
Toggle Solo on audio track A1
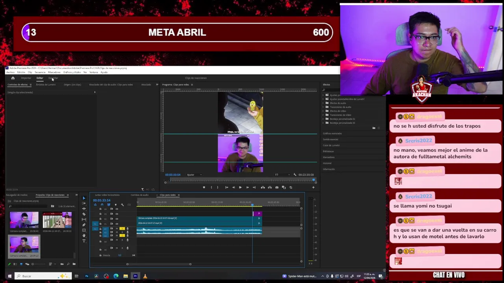point(122,228)
